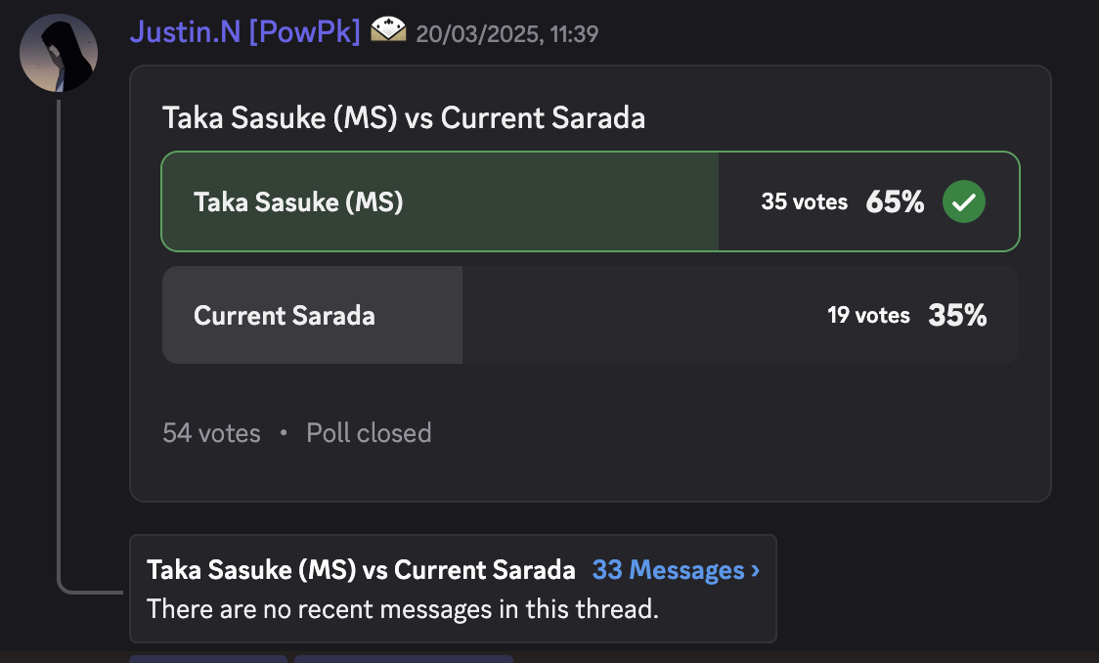Click the 65% result percentage
This screenshot has width=1099, height=663.
(895, 202)
